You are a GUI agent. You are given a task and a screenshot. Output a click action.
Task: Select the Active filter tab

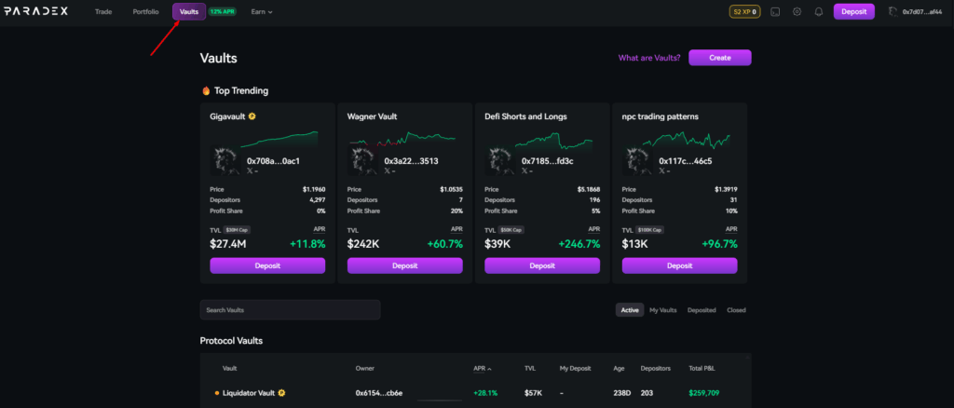tap(630, 310)
